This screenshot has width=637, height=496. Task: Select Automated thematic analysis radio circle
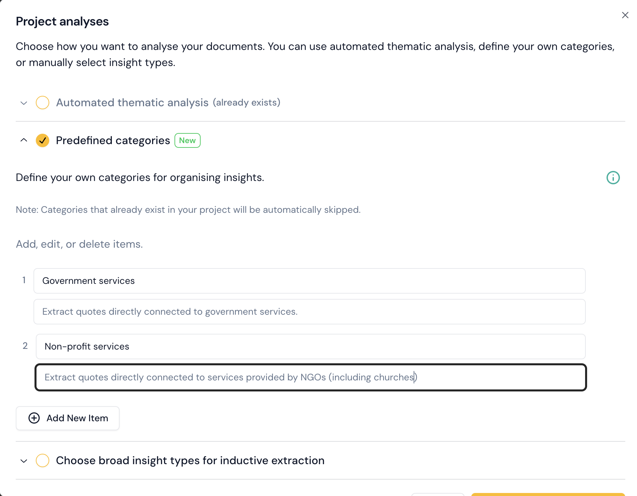[43, 103]
